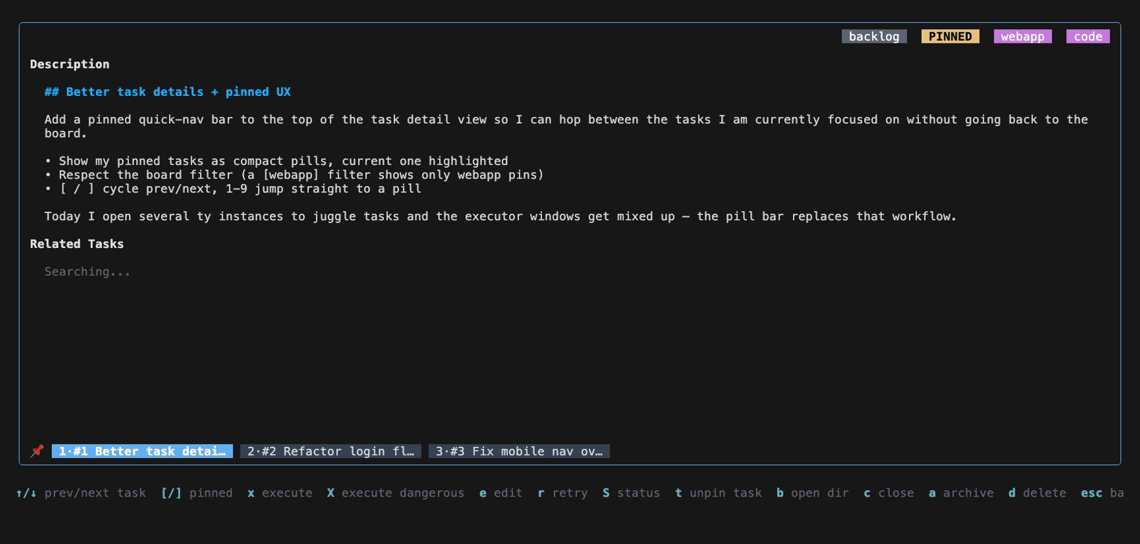Image resolution: width=1140 pixels, height=544 pixels.
Task: Select the code tag
Action: 1088,36
